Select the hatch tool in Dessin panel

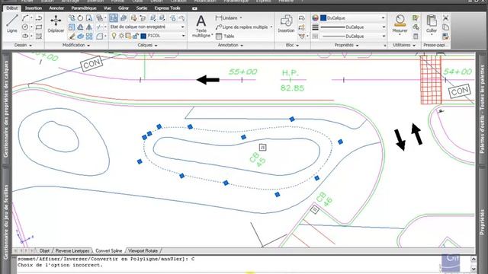[x=39, y=36]
